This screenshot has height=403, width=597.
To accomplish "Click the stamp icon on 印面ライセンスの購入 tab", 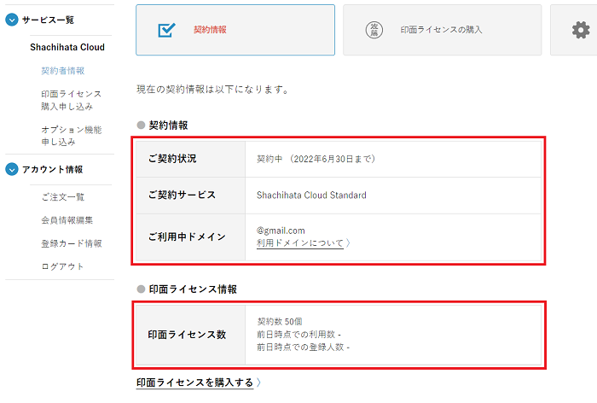I will (x=373, y=30).
